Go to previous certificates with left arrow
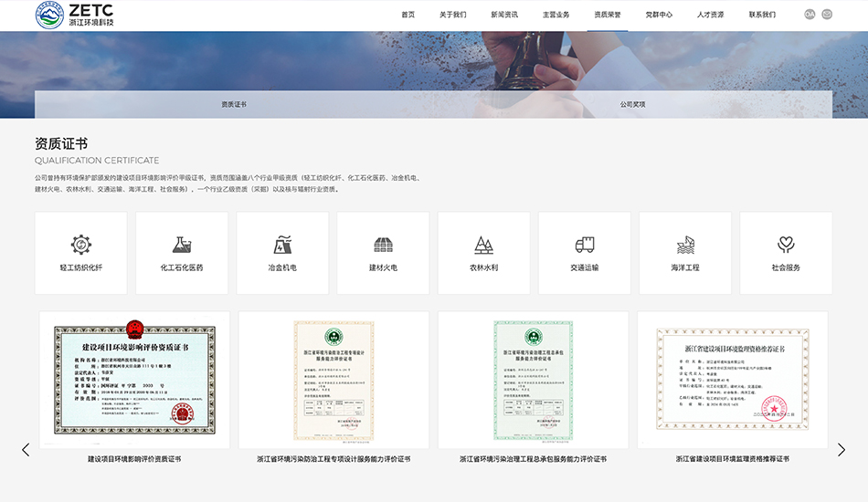868x502 pixels. [x=26, y=449]
